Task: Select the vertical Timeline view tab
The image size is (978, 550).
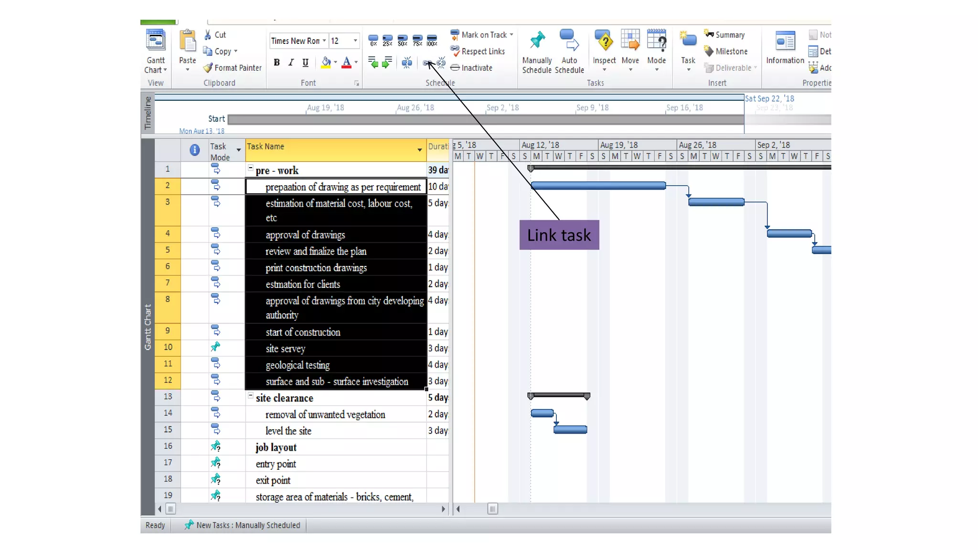Action: tap(148, 113)
